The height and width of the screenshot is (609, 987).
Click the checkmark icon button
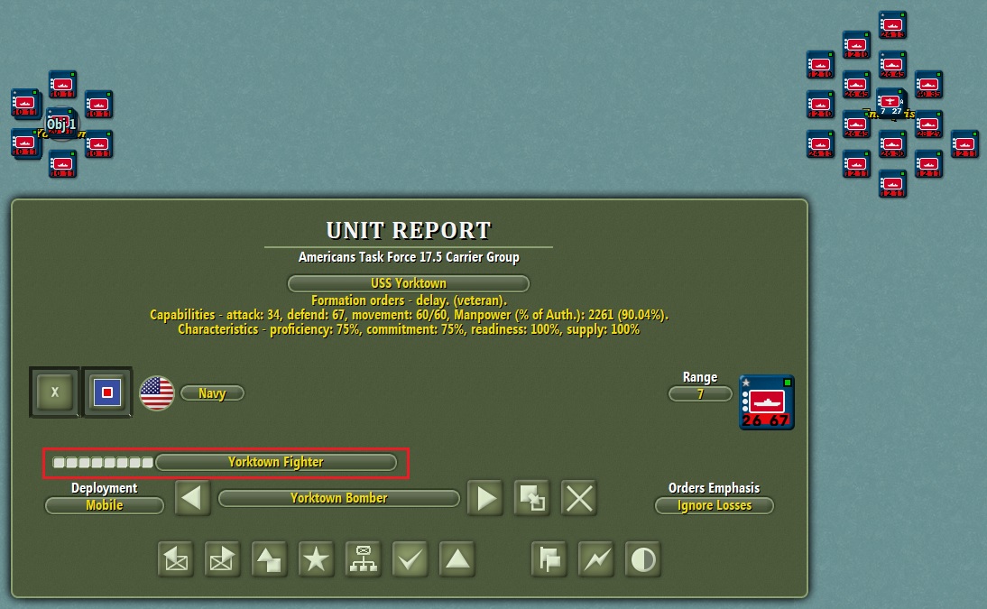[x=410, y=559]
